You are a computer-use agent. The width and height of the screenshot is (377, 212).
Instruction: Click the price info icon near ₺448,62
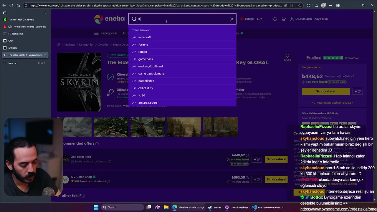(x=353, y=77)
